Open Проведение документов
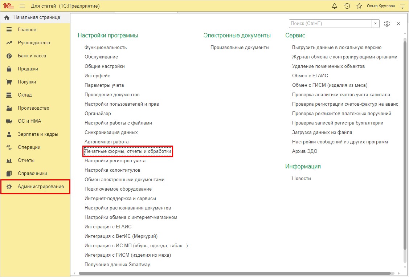The height and width of the screenshot is (277, 409). coord(112,95)
